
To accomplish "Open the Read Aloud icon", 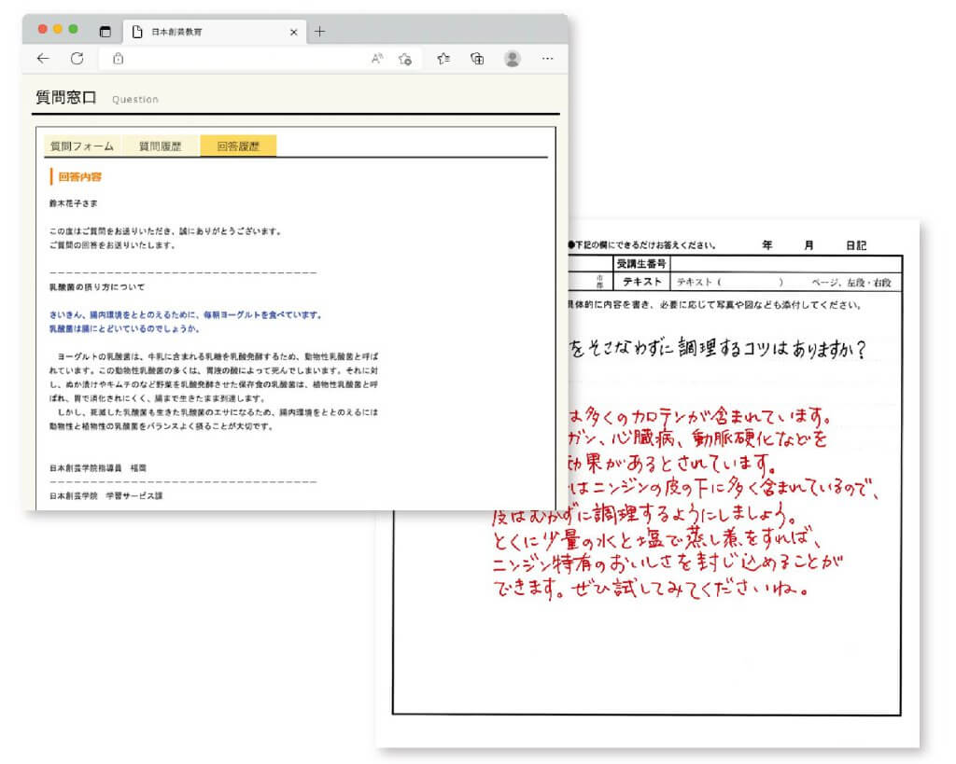I will (377, 59).
